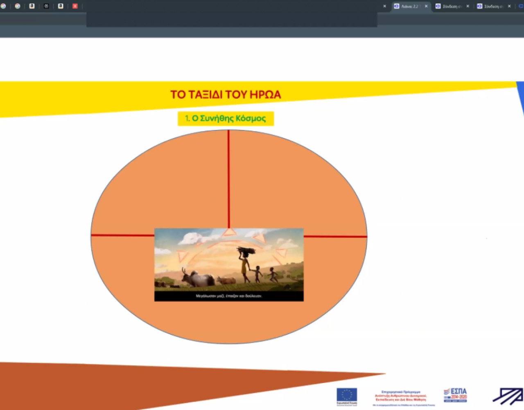
Task: Select the pinned tab with the red icon
Action: pyautogui.click(x=75, y=6)
